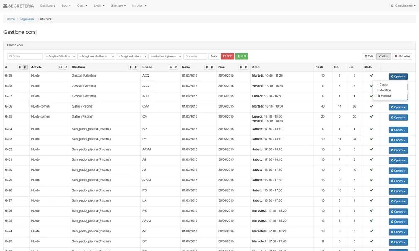
Task: Collapse the Opzioni menu for course 6439
Action: (398, 77)
